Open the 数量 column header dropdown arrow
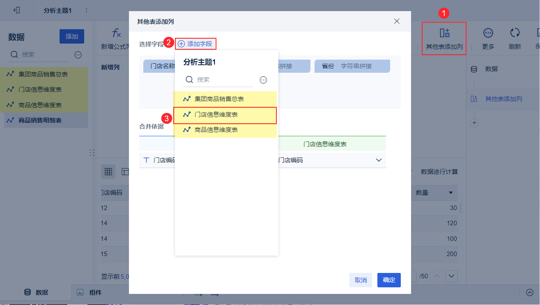Viewport: 540px width, 305px height. [451, 193]
